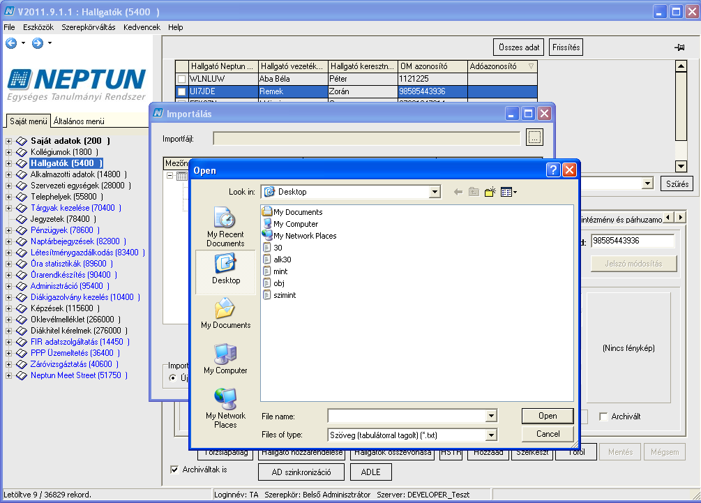This screenshot has height=503, width=701.
Task: Open the Szerepkörváltás menu
Action: coord(89,27)
